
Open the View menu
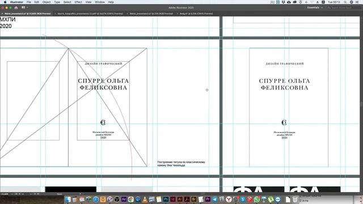coord(88,2)
